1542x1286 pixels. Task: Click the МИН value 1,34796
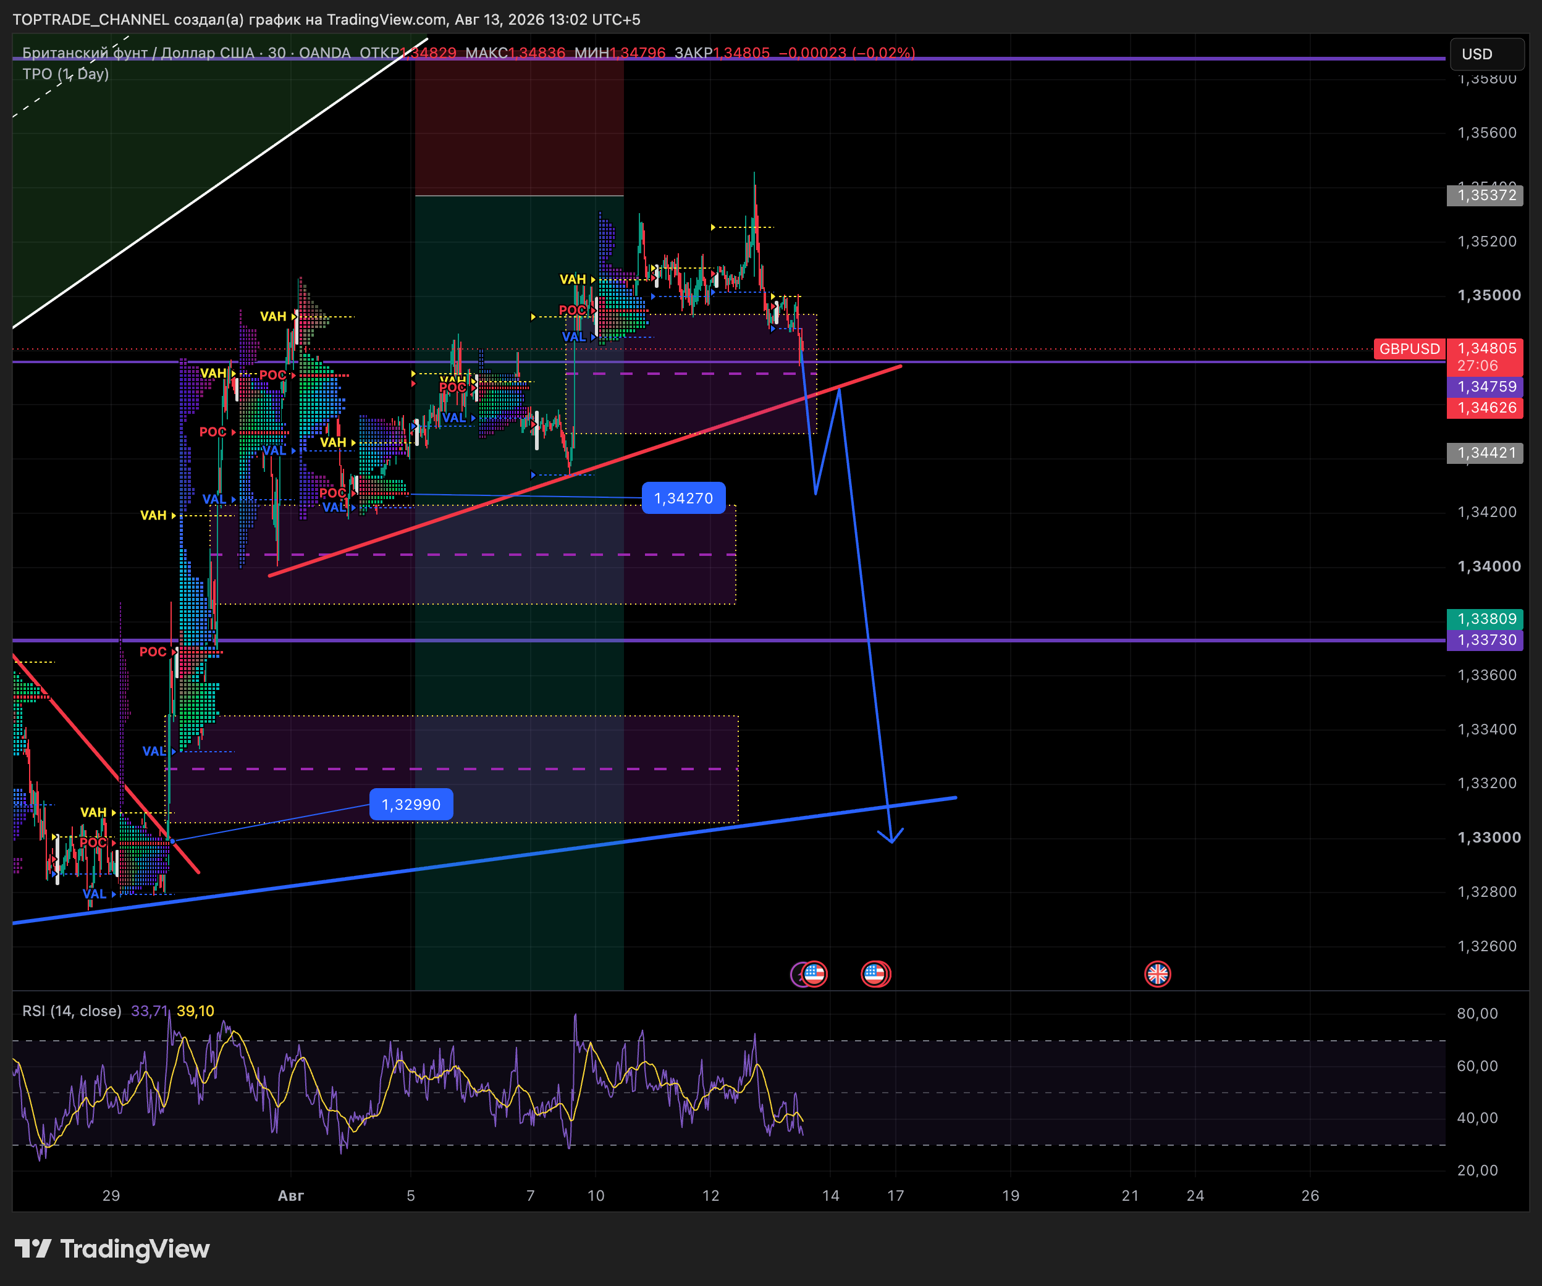[638, 53]
